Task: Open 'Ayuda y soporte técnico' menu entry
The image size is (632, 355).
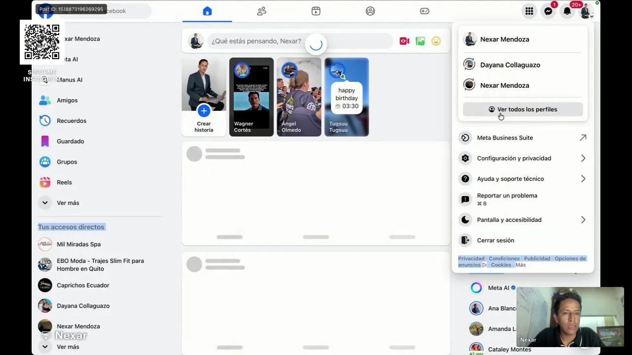Action: (523, 179)
